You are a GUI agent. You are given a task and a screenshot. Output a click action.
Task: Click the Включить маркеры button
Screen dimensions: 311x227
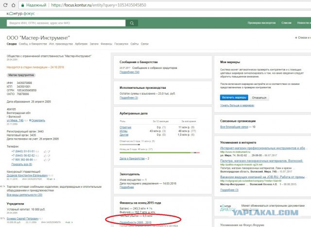tap(234, 97)
